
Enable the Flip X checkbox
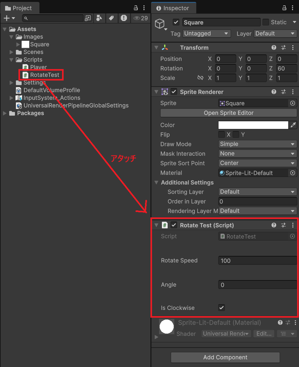coord(222,135)
